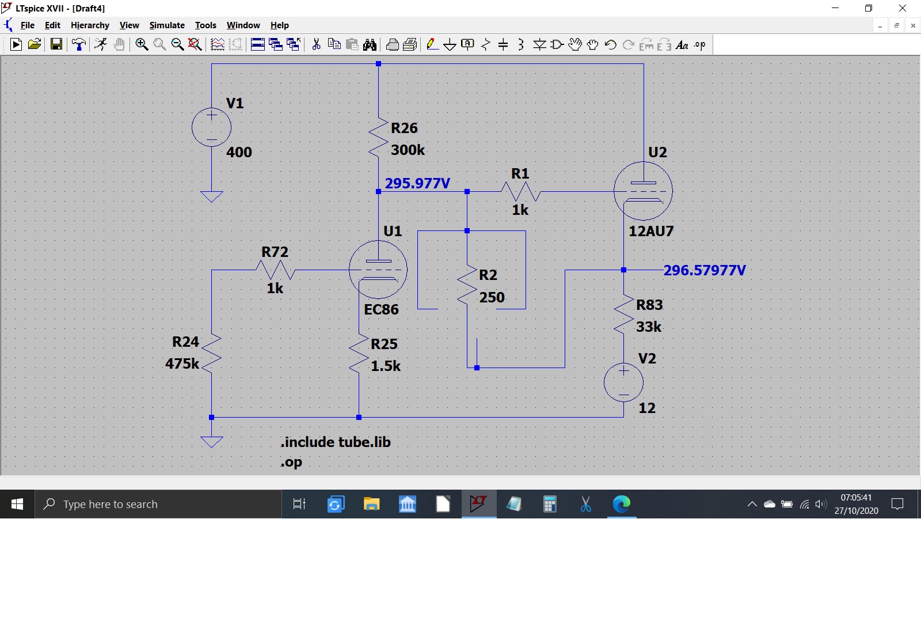The width and height of the screenshot is (921, 644).
Task: Select the Copy tool icon
Action: point(334,44)
